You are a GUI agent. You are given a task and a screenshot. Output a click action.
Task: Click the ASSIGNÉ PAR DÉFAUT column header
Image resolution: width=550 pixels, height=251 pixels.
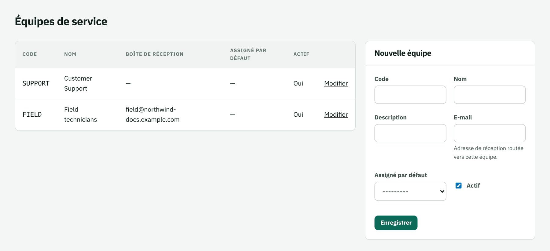[x=248, y=54]
